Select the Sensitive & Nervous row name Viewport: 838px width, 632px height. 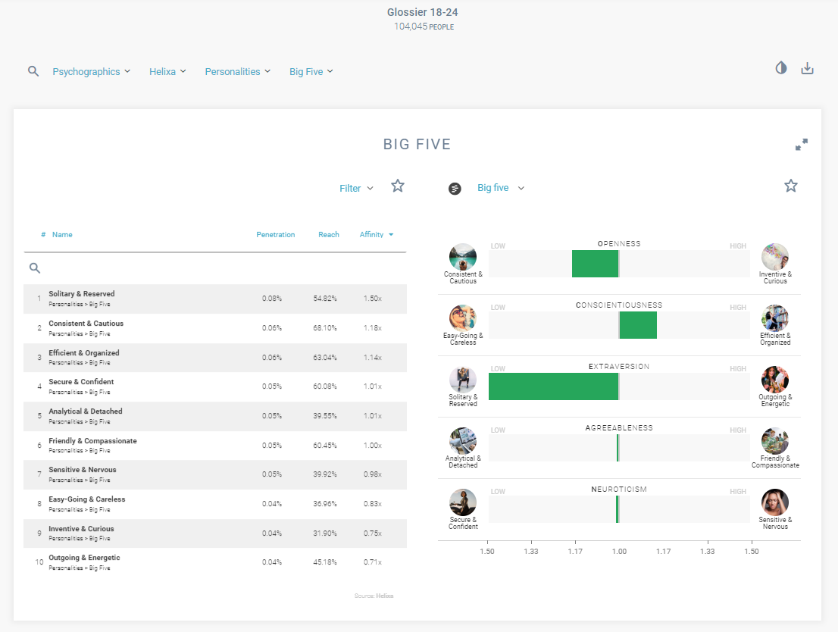(83, 470)
